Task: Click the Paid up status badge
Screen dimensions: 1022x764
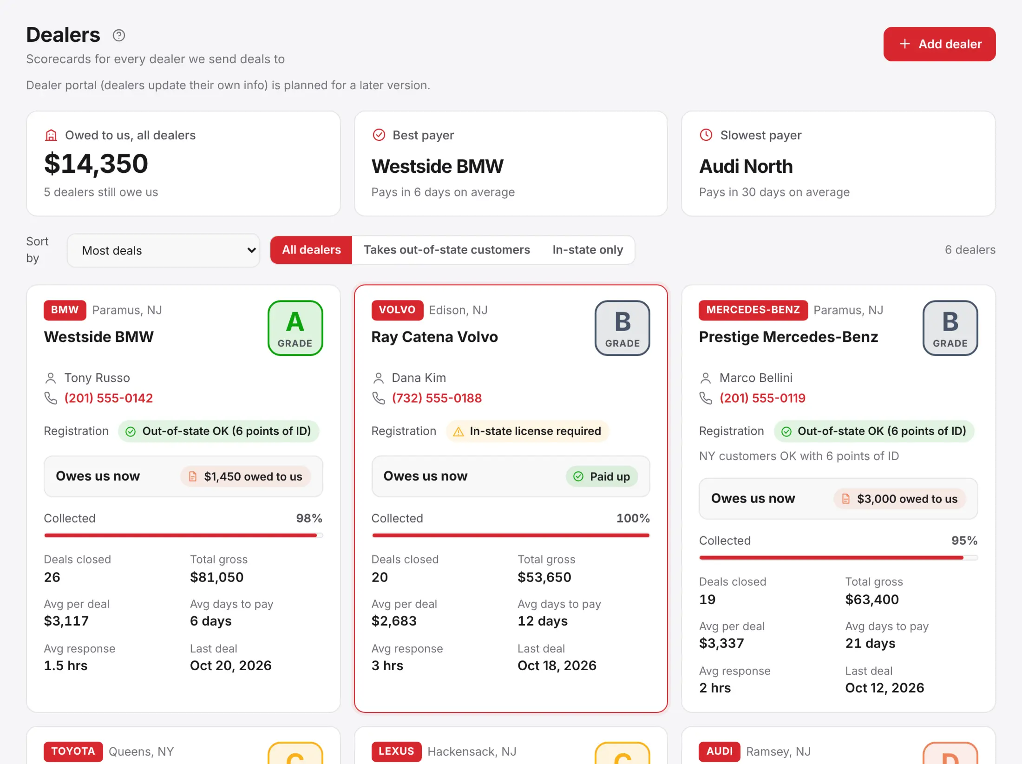Action: pos(602,477)
